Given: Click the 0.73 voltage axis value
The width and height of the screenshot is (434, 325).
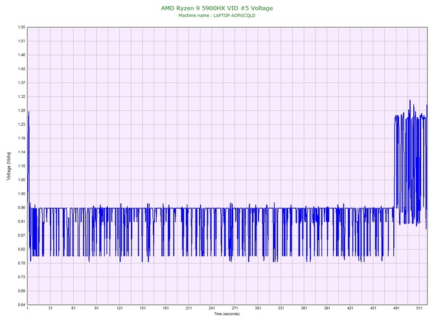Looking at the screenshot, I should coord(21,277).
